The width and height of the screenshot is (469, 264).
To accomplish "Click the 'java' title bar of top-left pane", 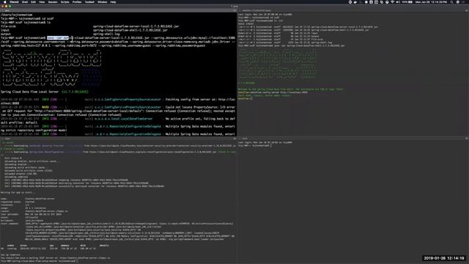I will (118, 10).
